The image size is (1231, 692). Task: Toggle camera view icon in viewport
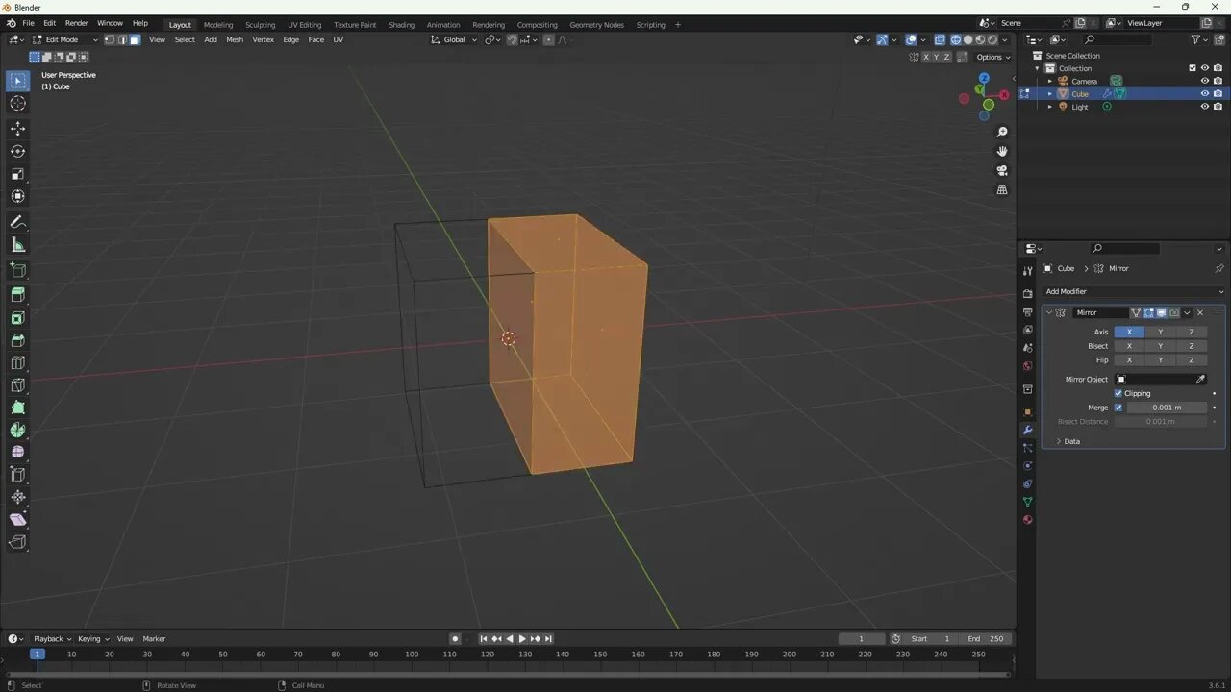[1002, 170]
